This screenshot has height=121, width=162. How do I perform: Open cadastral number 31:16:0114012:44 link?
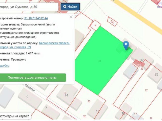pyautogui.click(x=36, y=18)
